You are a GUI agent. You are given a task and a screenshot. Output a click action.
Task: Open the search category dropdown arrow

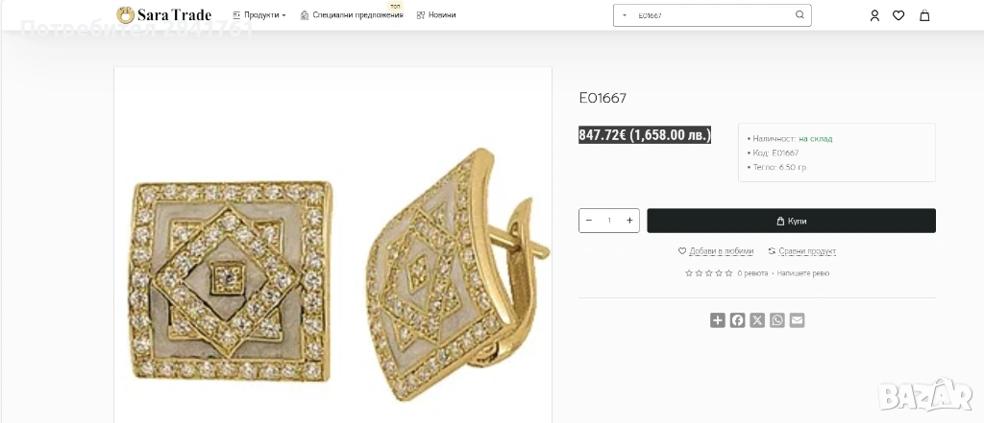tap(625, 15)
